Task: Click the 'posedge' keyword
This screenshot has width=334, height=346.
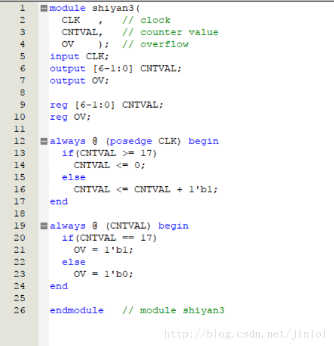Action: point(131,141)
